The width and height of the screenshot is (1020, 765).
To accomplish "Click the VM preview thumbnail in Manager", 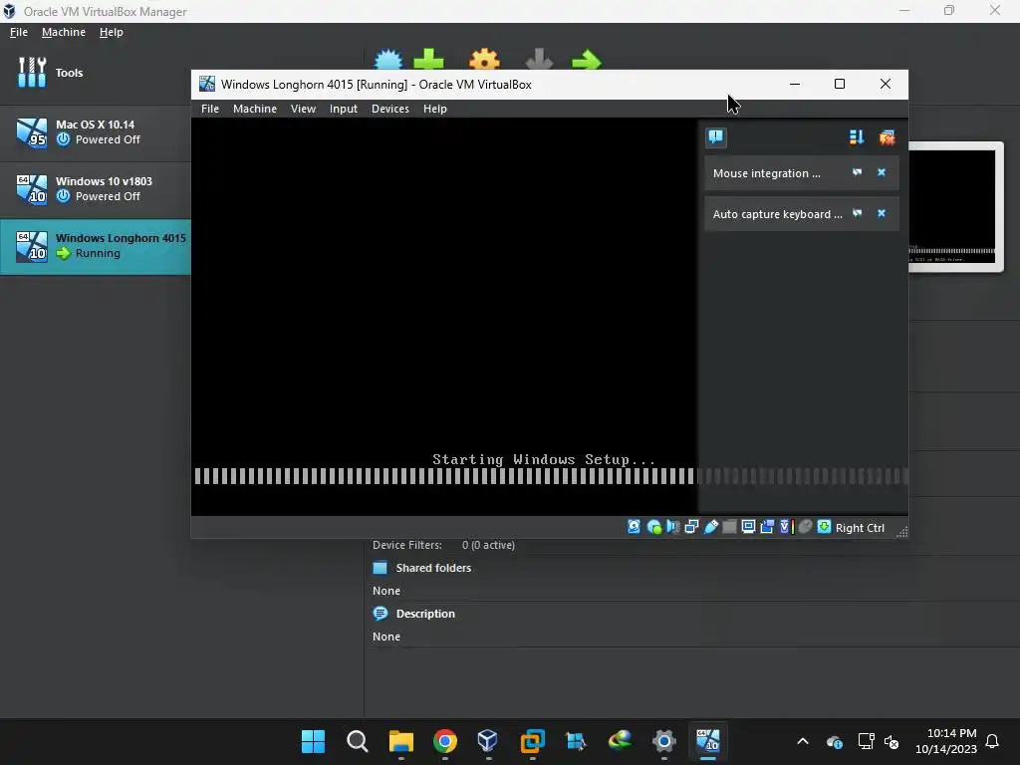I will coord(954,207).
